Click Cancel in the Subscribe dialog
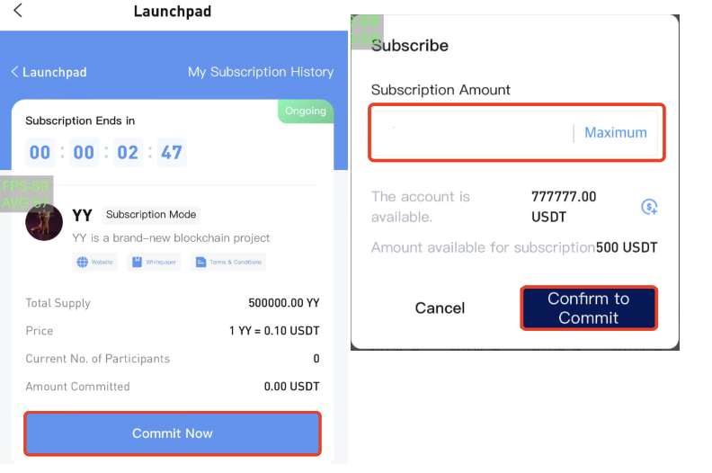This screenshot has height=473, width=712. point(440,308)
